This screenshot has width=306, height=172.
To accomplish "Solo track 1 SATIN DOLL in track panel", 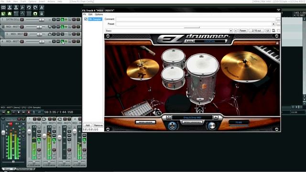I will point(78,20).
